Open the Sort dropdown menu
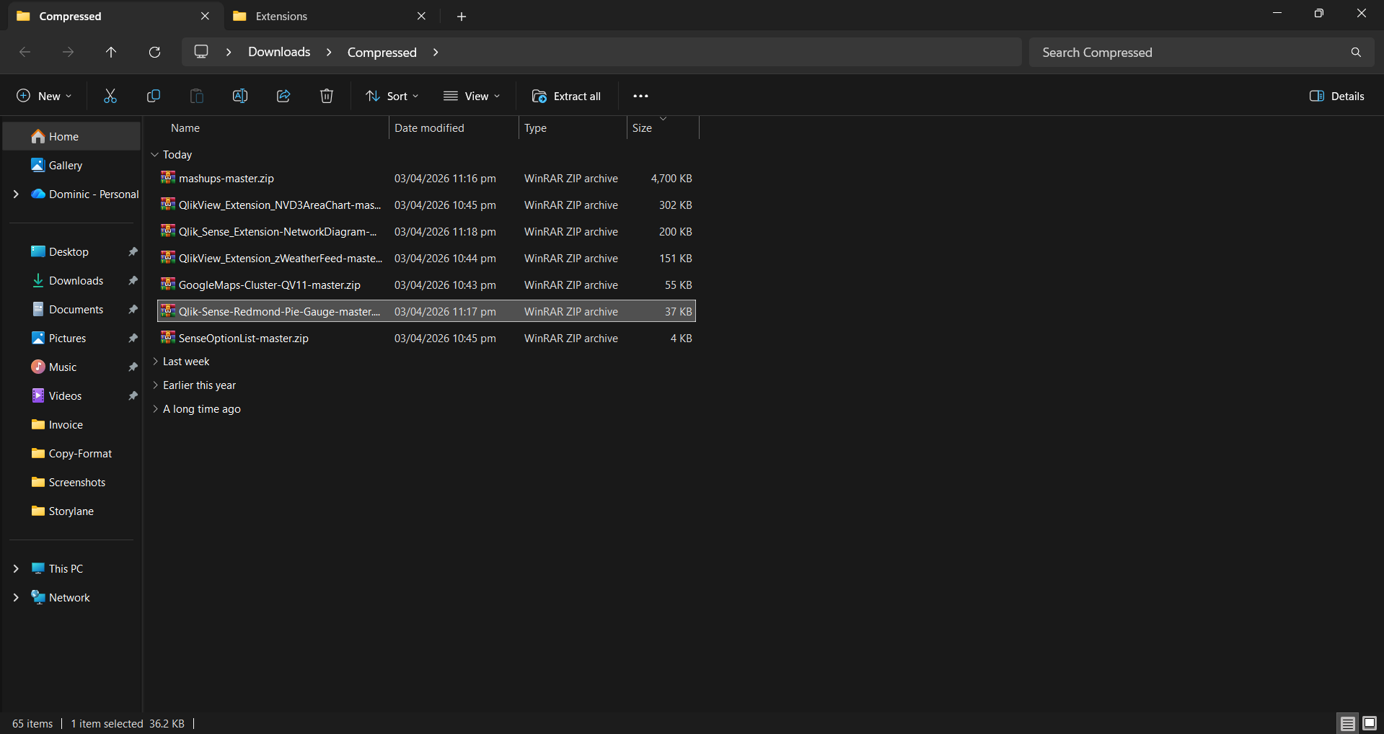This screenshot has height=734, width=1384. tap(392, 96)
